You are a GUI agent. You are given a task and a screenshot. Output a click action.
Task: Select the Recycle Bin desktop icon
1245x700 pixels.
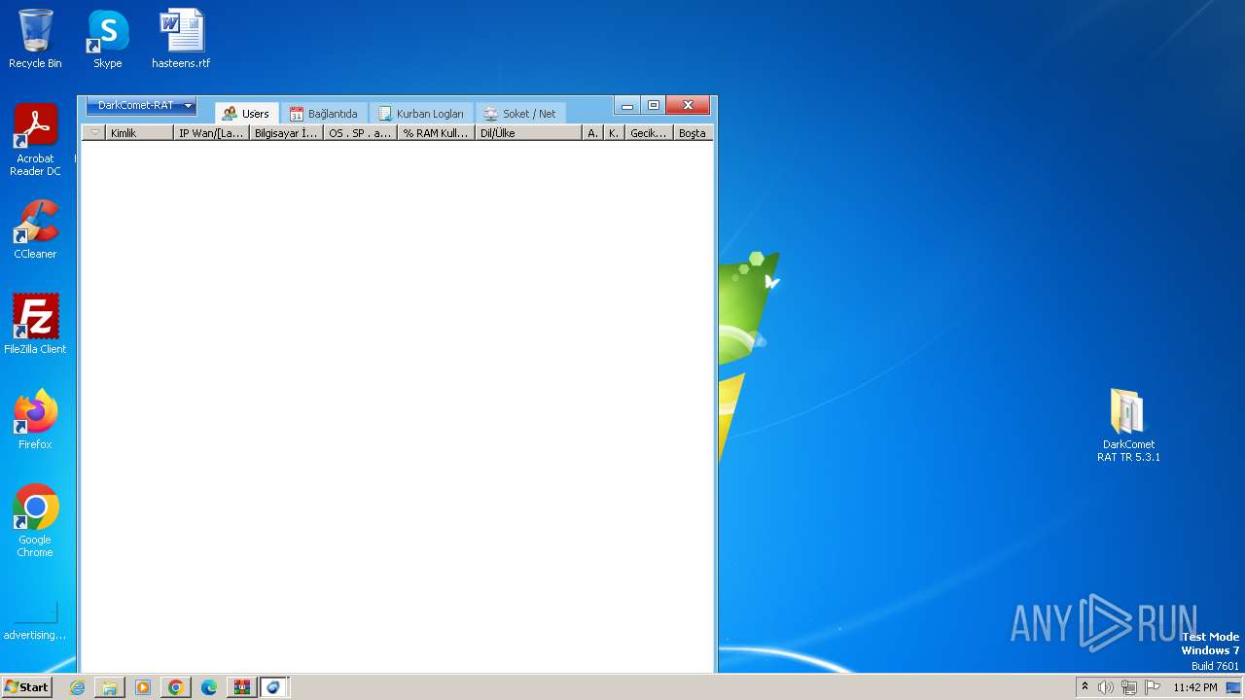pyautogui.click(x=35, y=39)
